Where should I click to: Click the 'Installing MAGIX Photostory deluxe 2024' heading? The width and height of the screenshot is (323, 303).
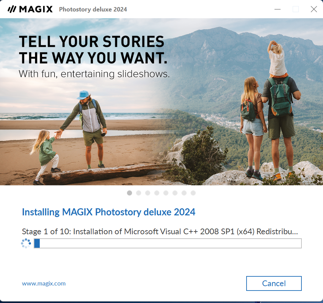(x=108, y=212)
